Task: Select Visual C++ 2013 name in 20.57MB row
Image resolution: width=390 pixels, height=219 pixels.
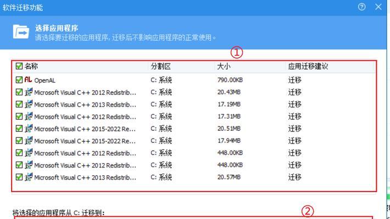Action: coord(85,177)
